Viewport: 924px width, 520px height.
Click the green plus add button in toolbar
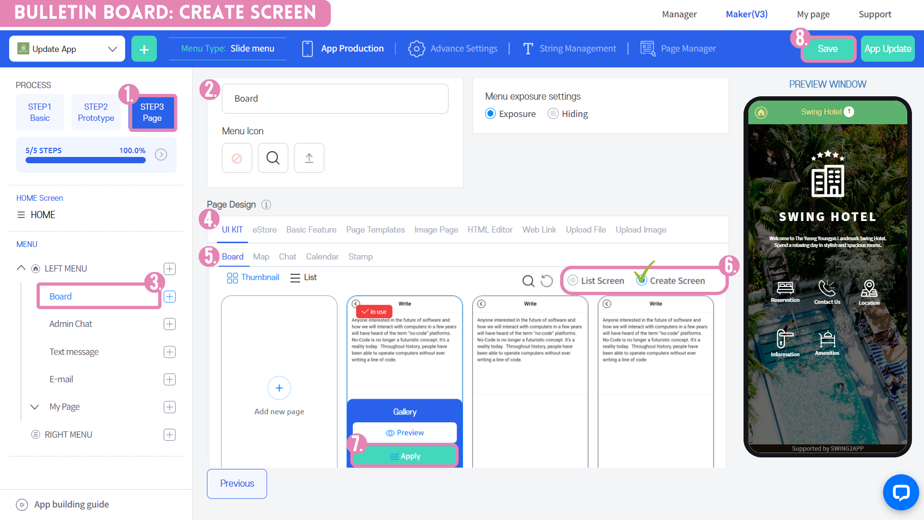pos(144,49)
